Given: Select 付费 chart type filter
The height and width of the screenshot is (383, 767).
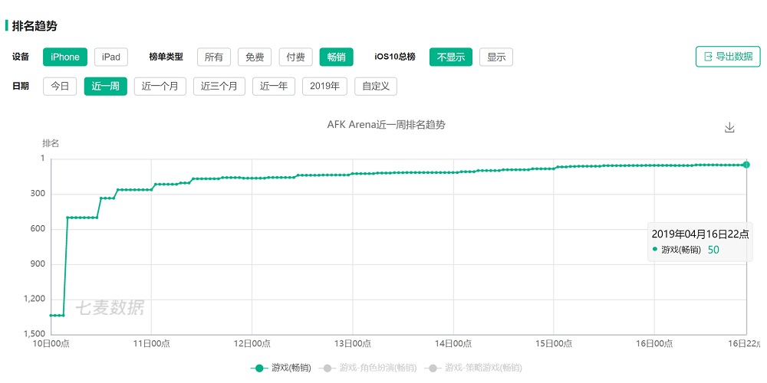Looking at the screenshot, I should click(x=295, y=57).
